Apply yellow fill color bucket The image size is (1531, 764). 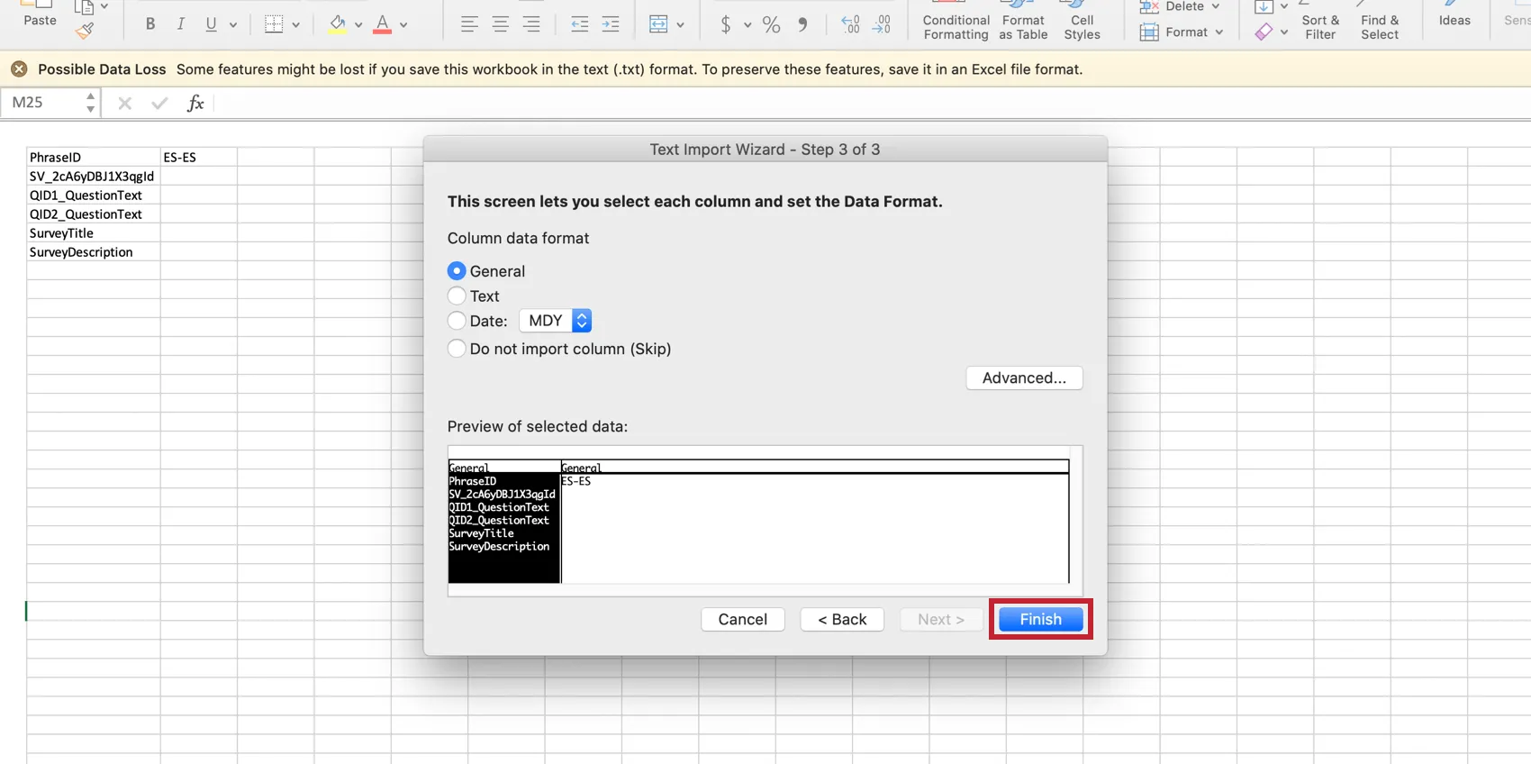[338, 24]
